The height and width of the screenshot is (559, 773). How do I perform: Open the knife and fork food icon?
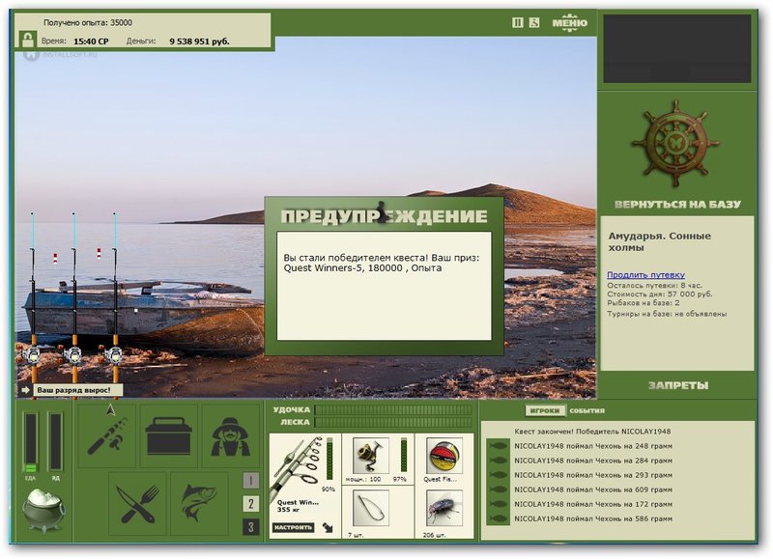[x=137, y=503]
